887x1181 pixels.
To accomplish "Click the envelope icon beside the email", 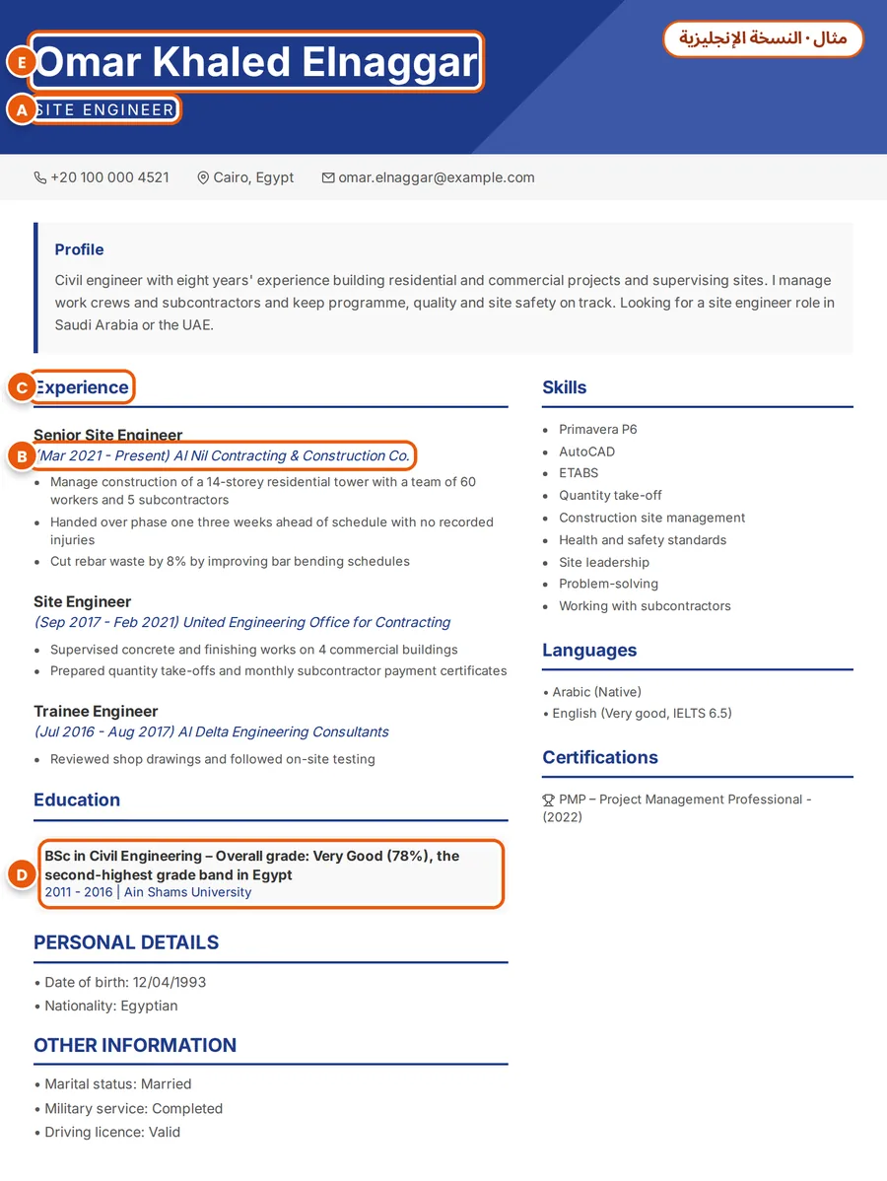I will 328,177.
